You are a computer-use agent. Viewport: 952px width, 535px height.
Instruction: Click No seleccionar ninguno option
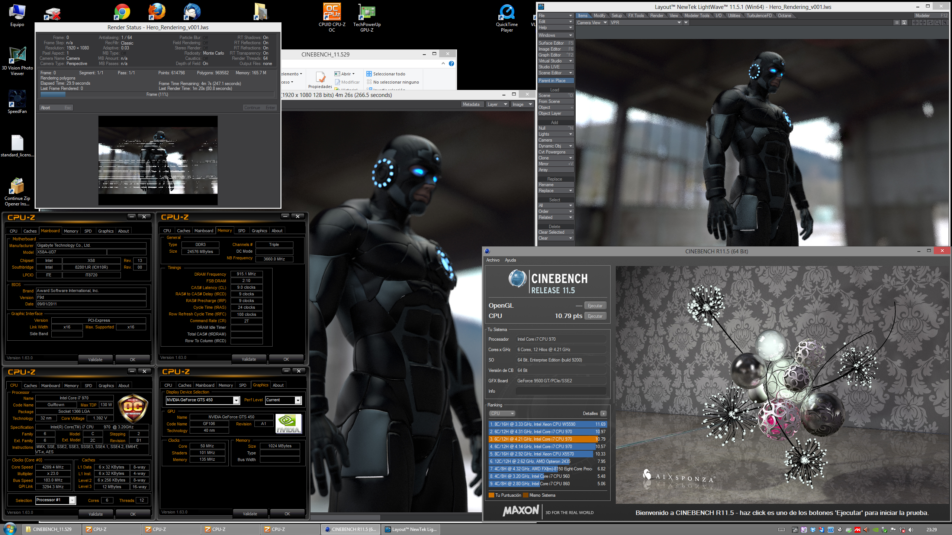[393, 82]
